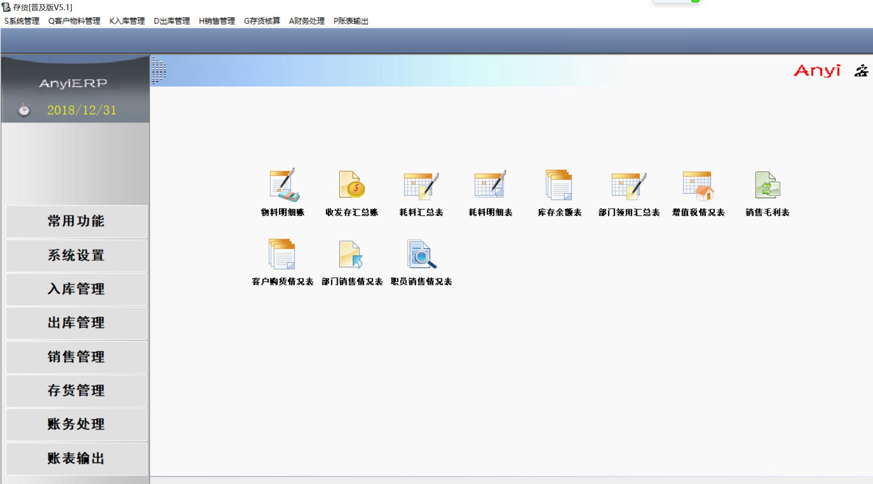
Task: Open the P账表输出 menu
Action: point(351,21)
